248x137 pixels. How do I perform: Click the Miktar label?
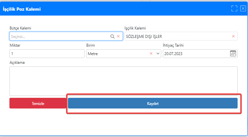15,45
